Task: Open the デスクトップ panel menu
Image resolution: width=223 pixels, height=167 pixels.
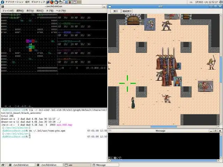Action: click(x=38, y=2)
